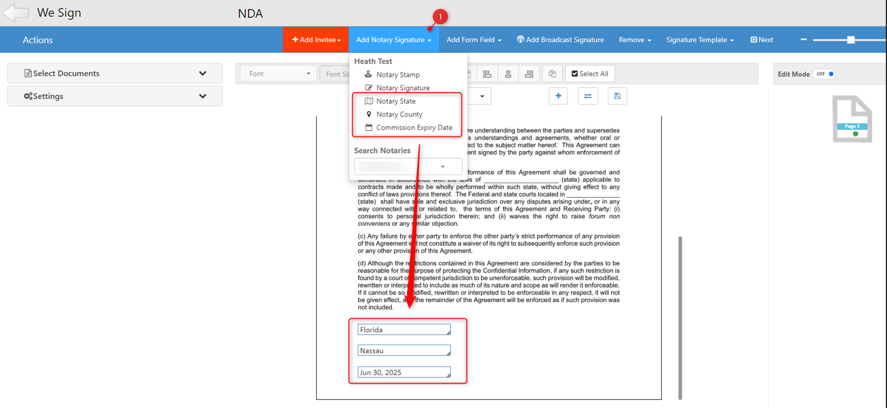The height and width of the screenshot is (408, 887).
Task: Click the align right edges icon
Action: [529, 74]
